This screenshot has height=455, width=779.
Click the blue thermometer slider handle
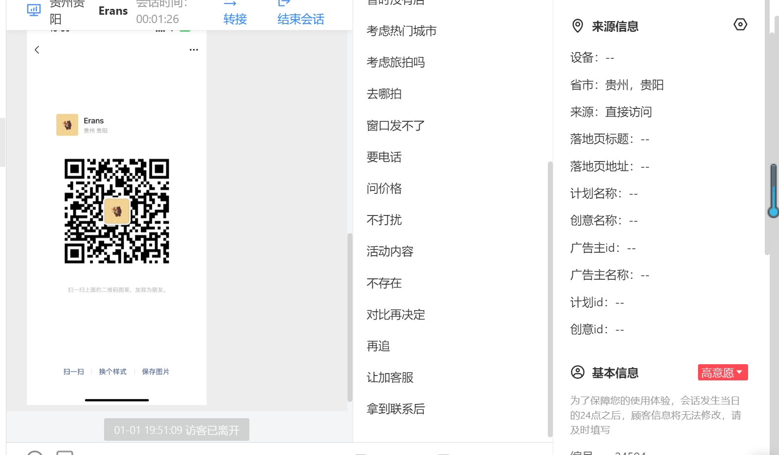(774, 212)
